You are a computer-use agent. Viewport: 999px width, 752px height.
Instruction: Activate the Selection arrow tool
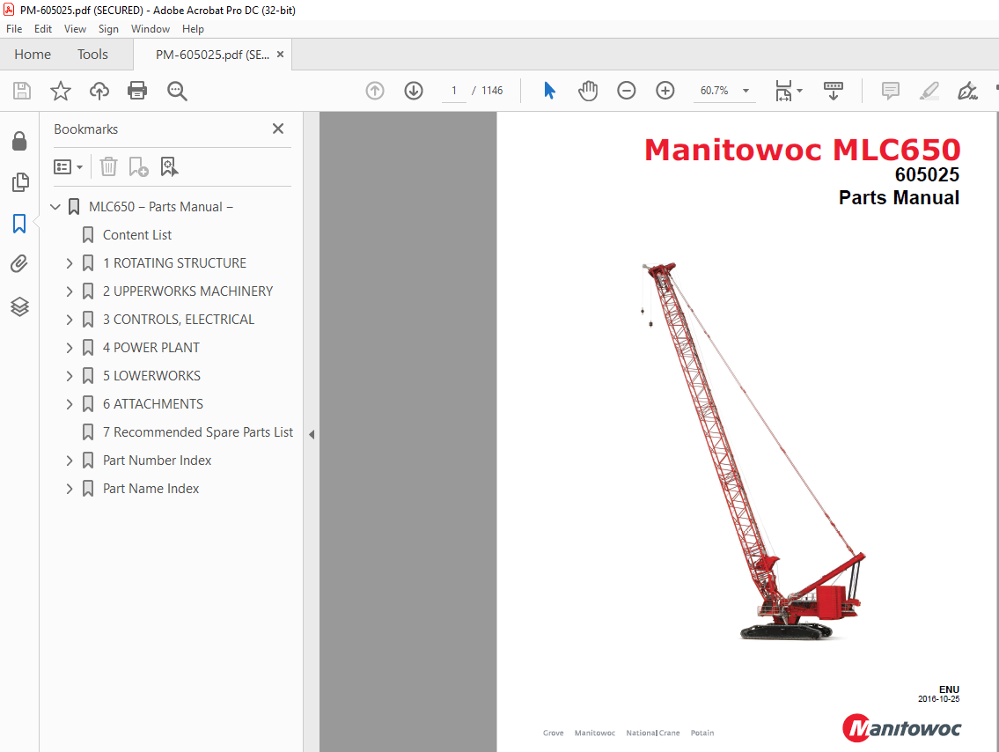tap(549, 91)
